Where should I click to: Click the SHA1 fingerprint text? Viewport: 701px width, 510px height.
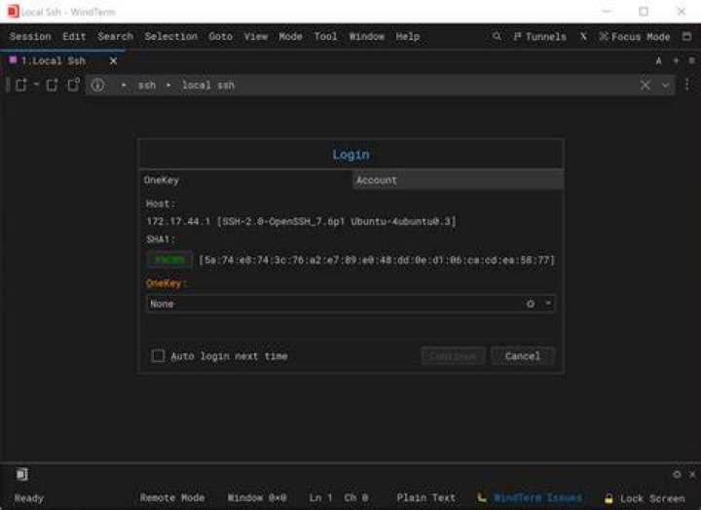point(377,260)
